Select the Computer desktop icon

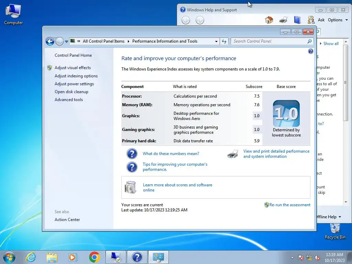point(13,14)
